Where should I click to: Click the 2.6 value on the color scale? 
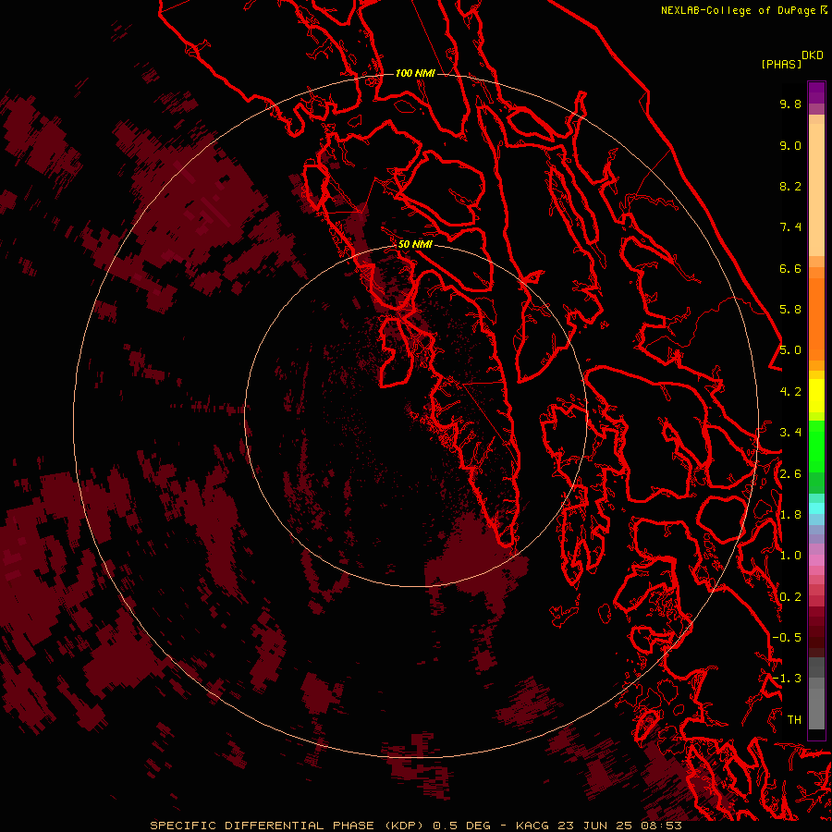coord(790,474)
